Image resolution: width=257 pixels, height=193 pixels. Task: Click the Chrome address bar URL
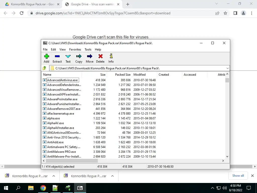pyautogui.click(x=103, y=13)
